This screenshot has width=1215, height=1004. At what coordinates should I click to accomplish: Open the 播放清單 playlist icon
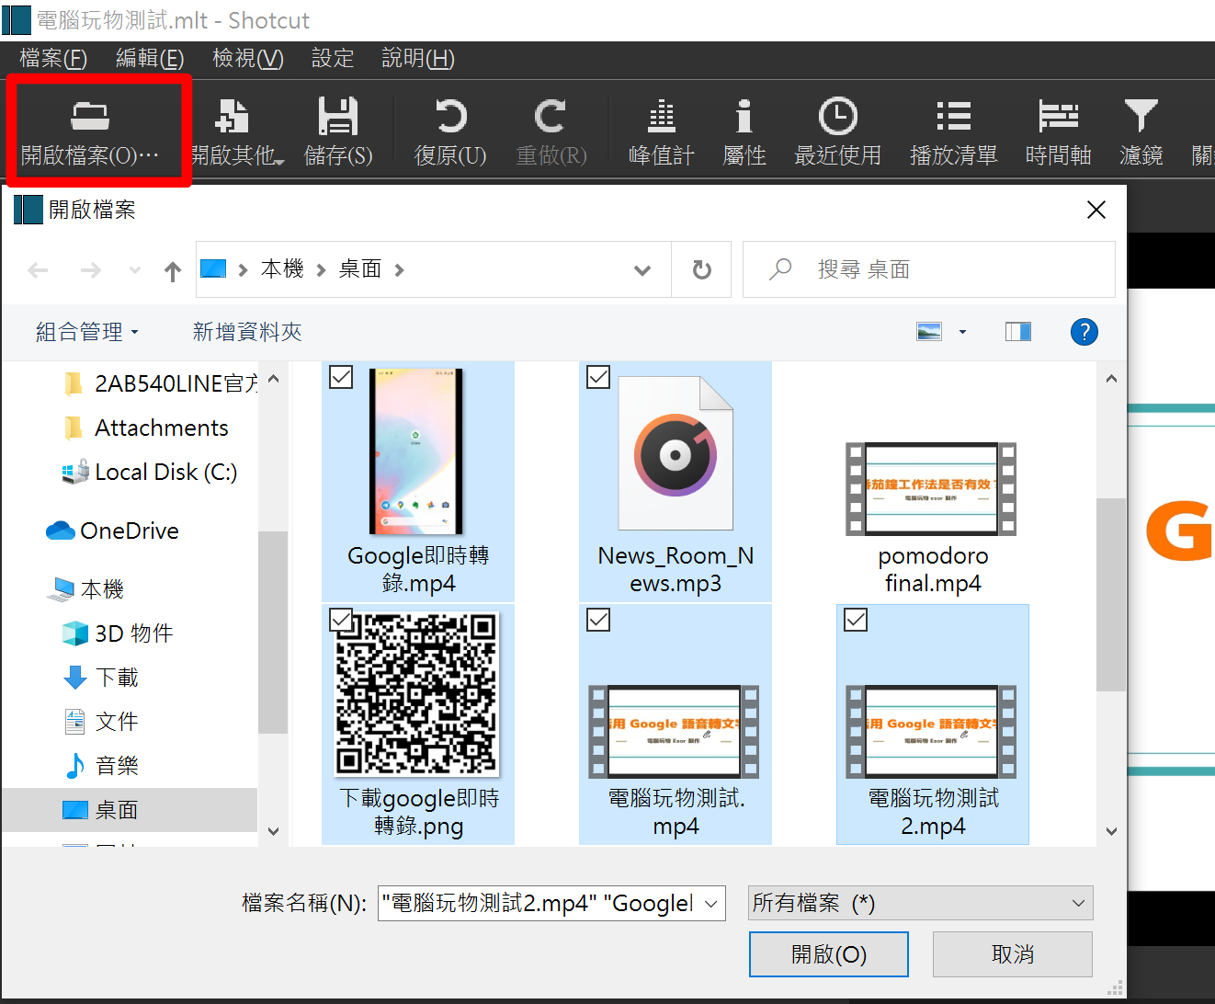pyautogui.click(x=953, y=117)
